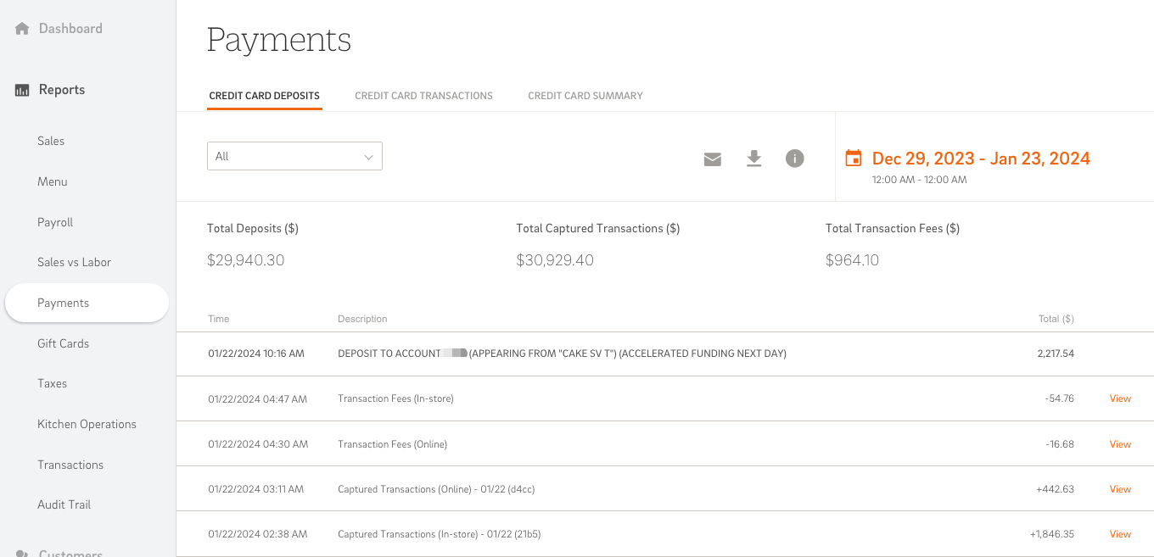Click the Total ($) column header
This screenshot has height=557, width=1154.
pyautogui.click(x=1056, y=319)
